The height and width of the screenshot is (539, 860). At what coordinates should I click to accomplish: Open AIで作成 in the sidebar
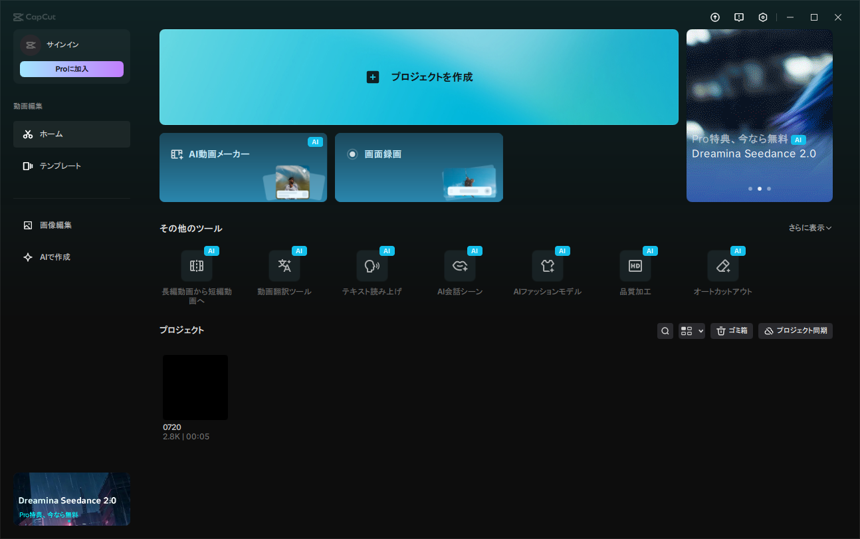pos(72,257)
